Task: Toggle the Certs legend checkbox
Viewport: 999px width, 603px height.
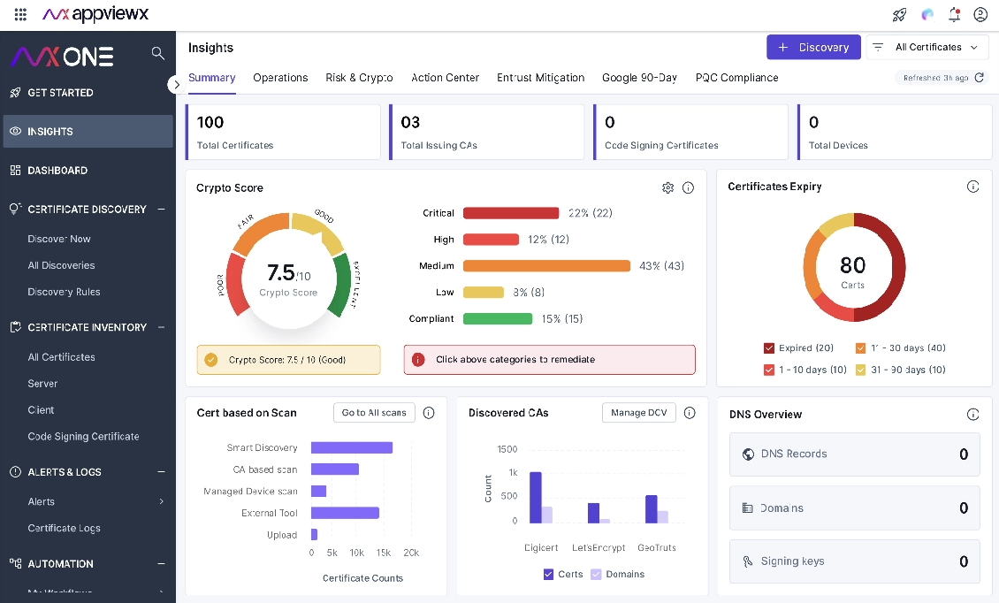Action: pos(549,574)
